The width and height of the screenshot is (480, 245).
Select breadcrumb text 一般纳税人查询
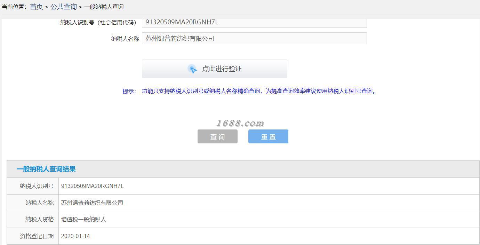click(x=104, y=7)
